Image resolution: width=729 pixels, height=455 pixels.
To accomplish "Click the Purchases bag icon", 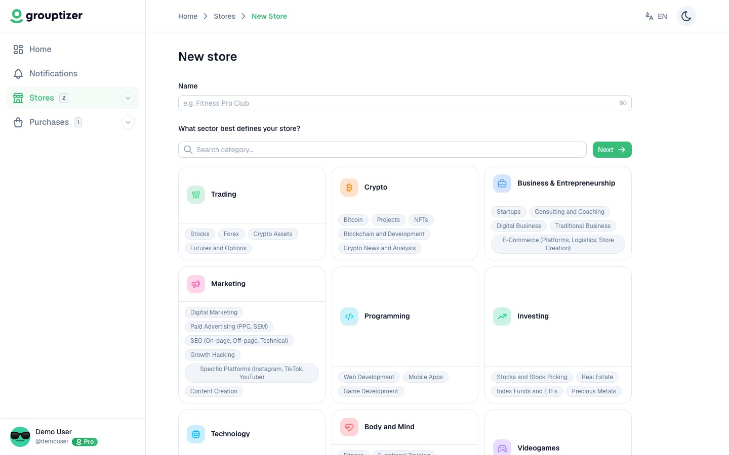I will [18, 122].
